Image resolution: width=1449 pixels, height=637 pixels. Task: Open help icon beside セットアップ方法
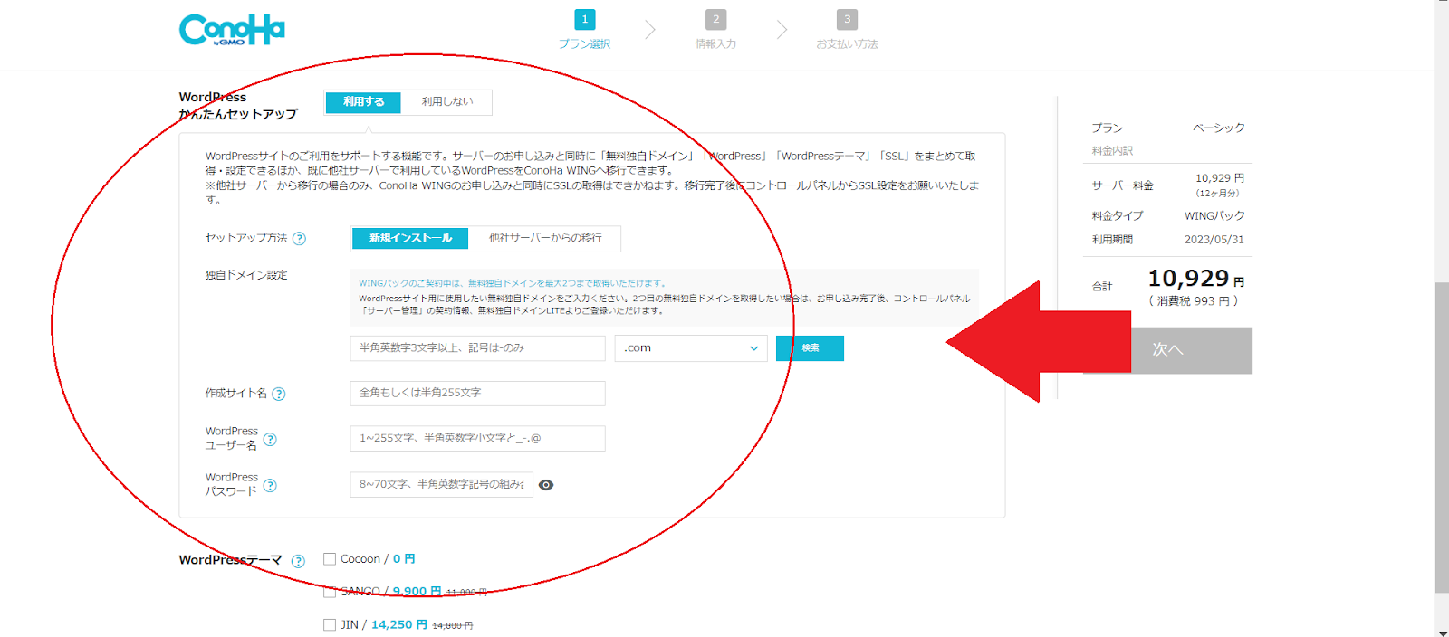299,239
